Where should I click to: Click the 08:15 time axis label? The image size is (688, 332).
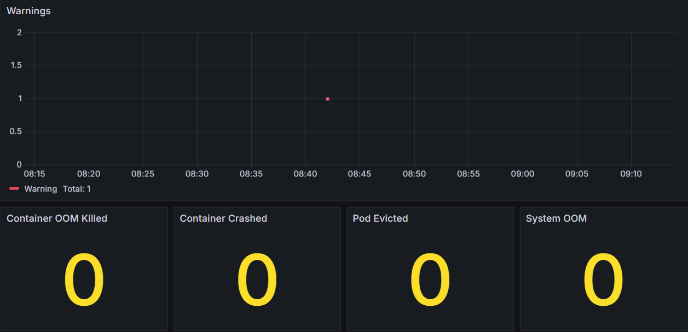[34, 174]
